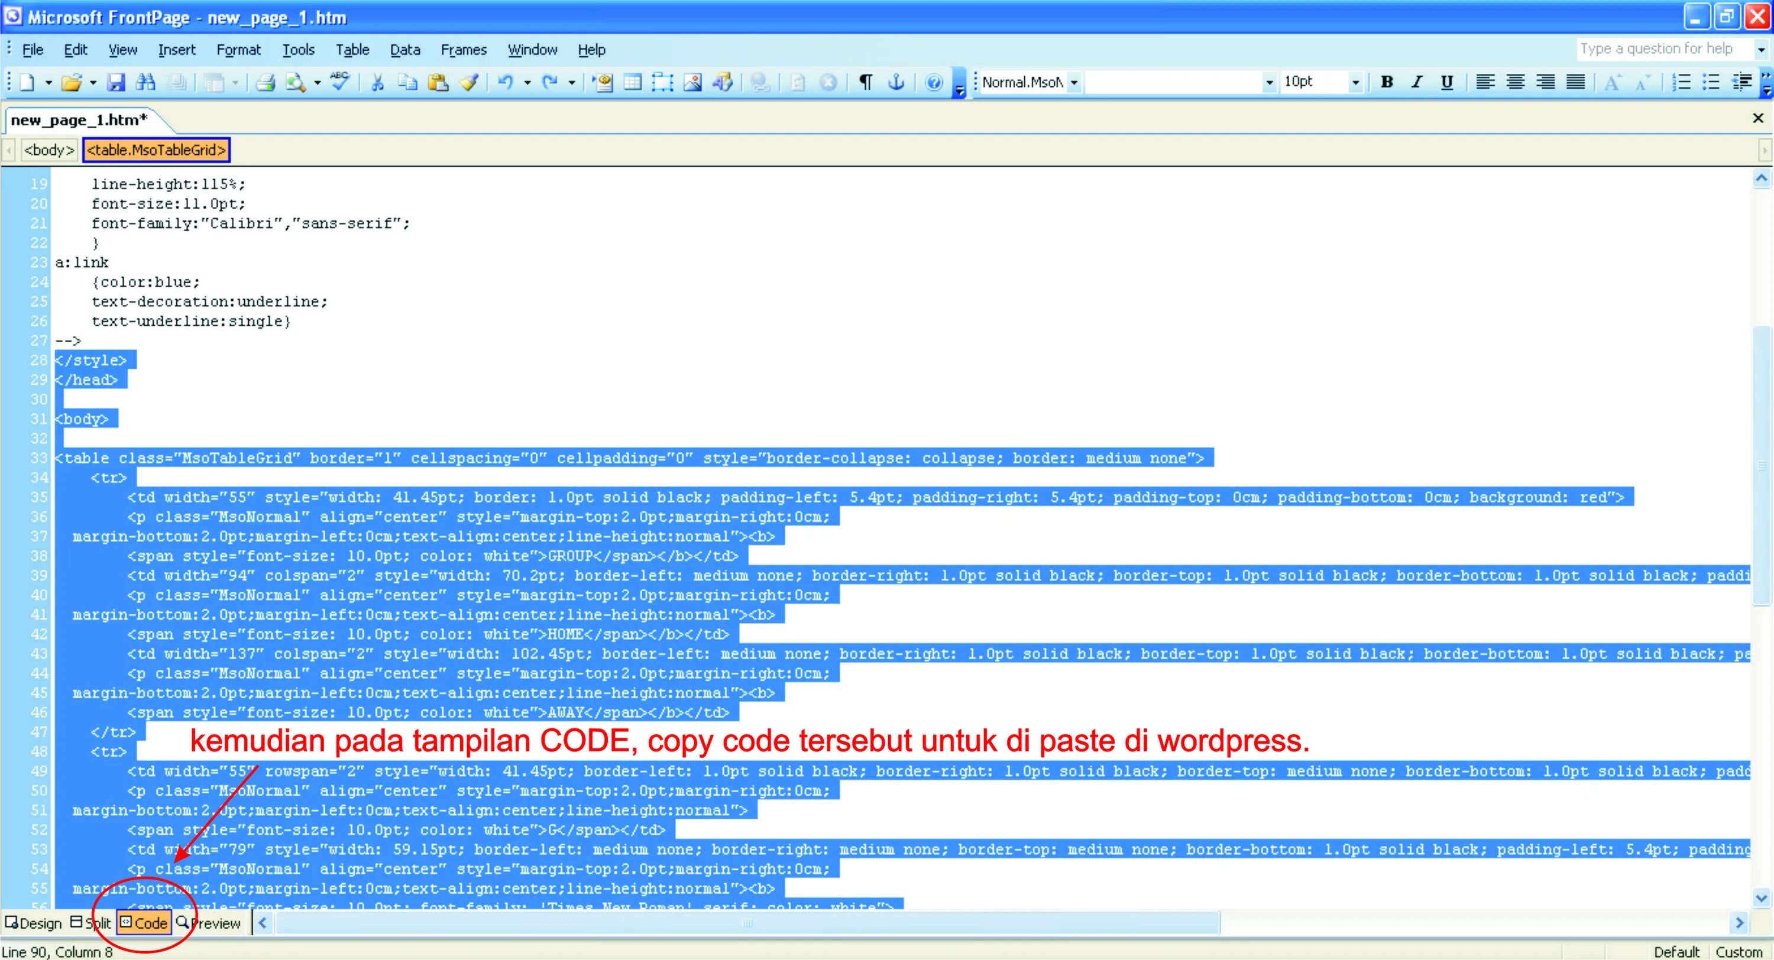Click the Preview view button

pos(208,923)
